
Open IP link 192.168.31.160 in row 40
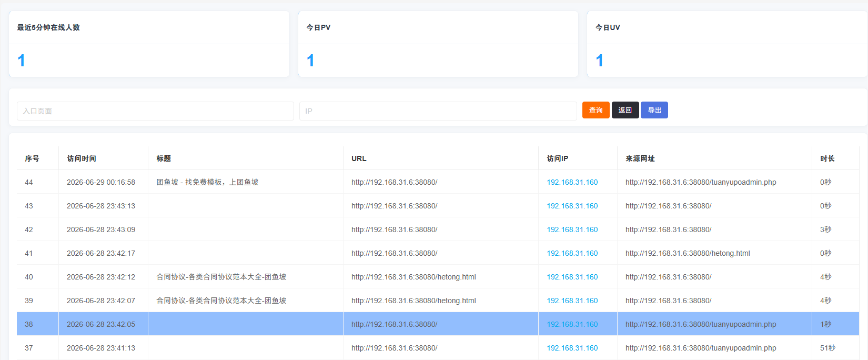572,277
